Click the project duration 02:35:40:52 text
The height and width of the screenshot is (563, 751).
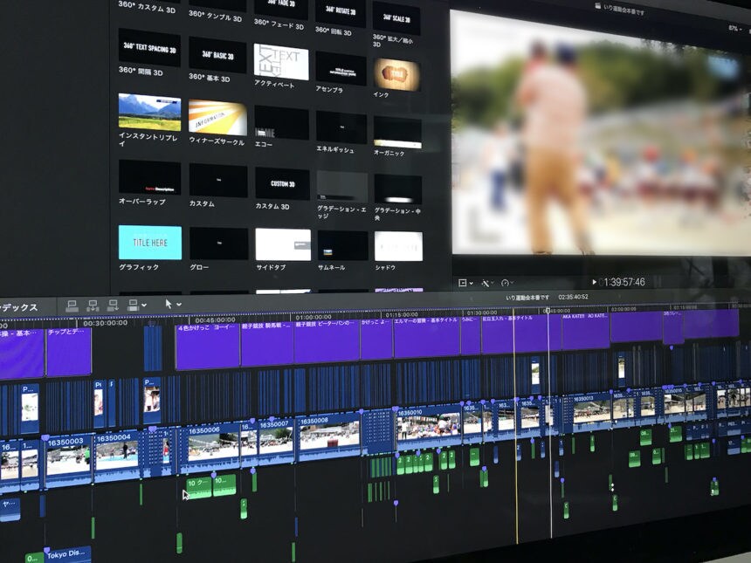(x=573, y=297)
